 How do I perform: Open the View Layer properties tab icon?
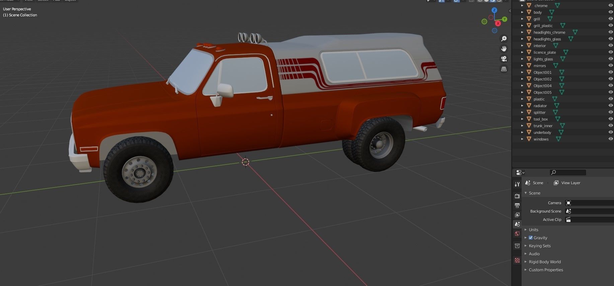coord(517,215)
